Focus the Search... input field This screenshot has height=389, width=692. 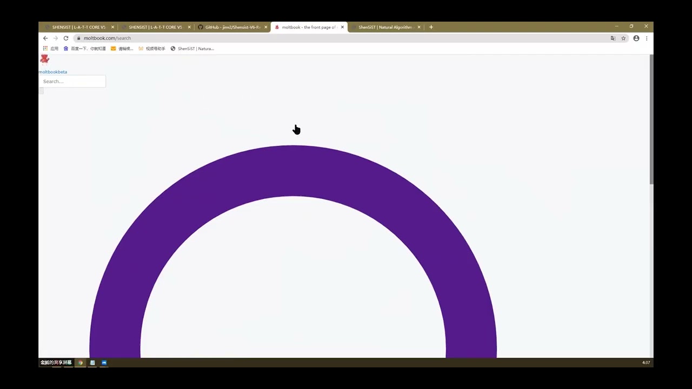tap(72, 82)
